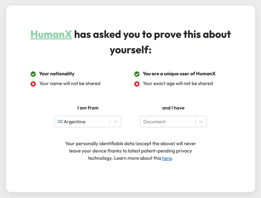The image size is (261, 198).
Task: Click the 'prove this about yourself' heading
Action: pos(130,42)
